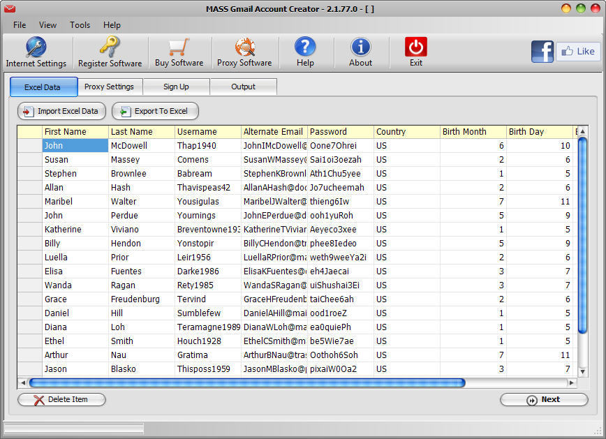Switch to the Sign Up tab
This screenshot has width=606, height=439.
coord(176,87)
